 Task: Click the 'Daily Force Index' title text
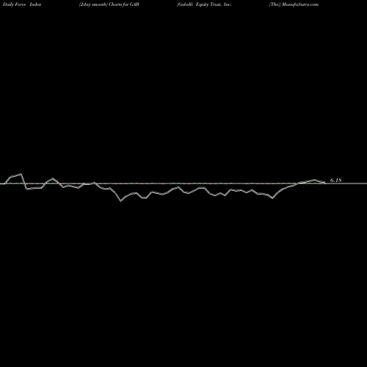[x=22, y=4]
